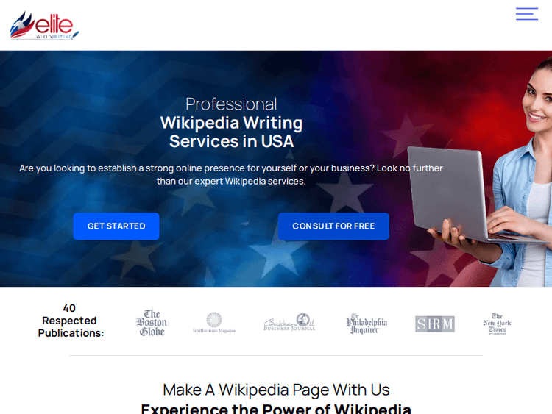Image resolution: width=552 pixels, height=414 pixels.
Task: Click 'Experience the Power of Wikipedia' heading
Action: click(276, 408)
